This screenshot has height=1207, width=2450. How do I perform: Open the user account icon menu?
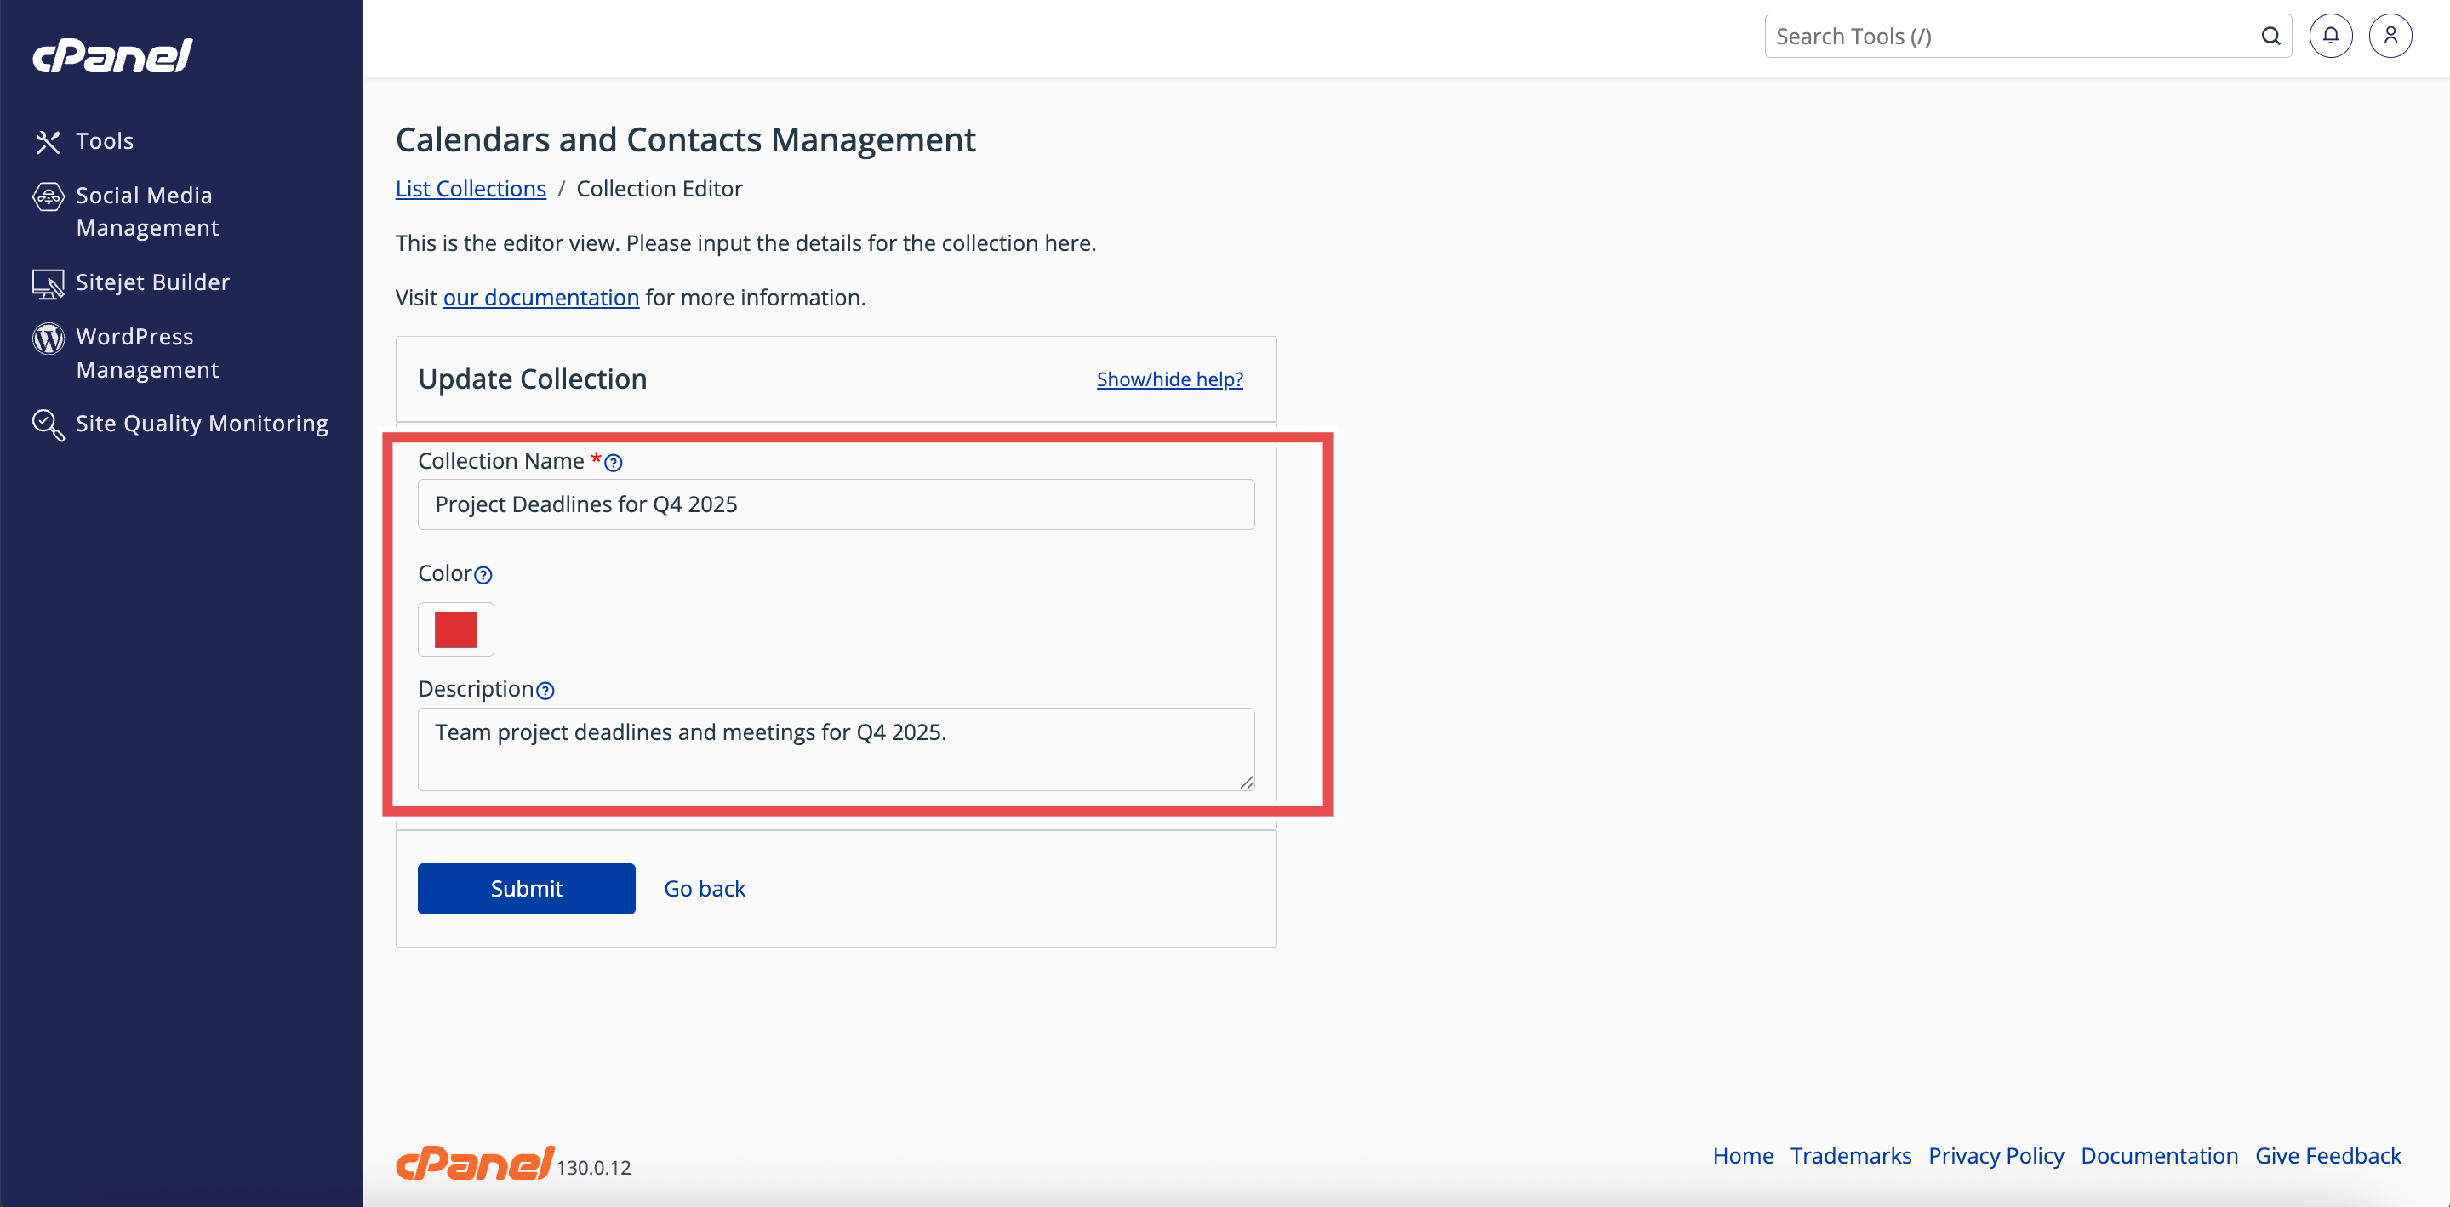(x=2389, y=36)
